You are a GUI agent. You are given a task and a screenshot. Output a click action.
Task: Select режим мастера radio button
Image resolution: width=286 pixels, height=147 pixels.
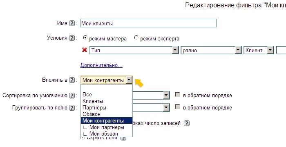pos(85,38)
